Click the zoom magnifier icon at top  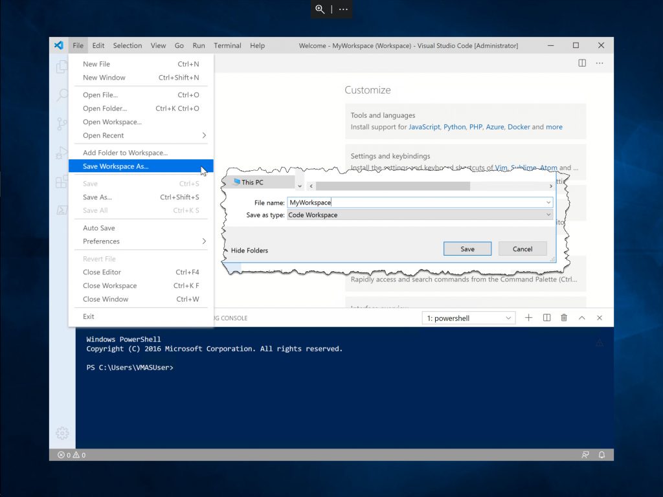(x=320, y=9)
